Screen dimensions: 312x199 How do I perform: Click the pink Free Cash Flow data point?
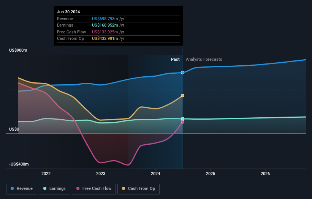coord(182,122)
